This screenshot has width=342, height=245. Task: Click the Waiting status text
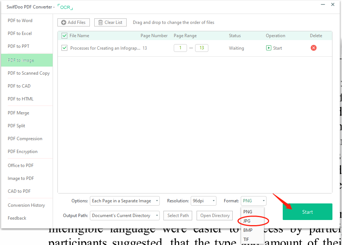coord(236,48)
